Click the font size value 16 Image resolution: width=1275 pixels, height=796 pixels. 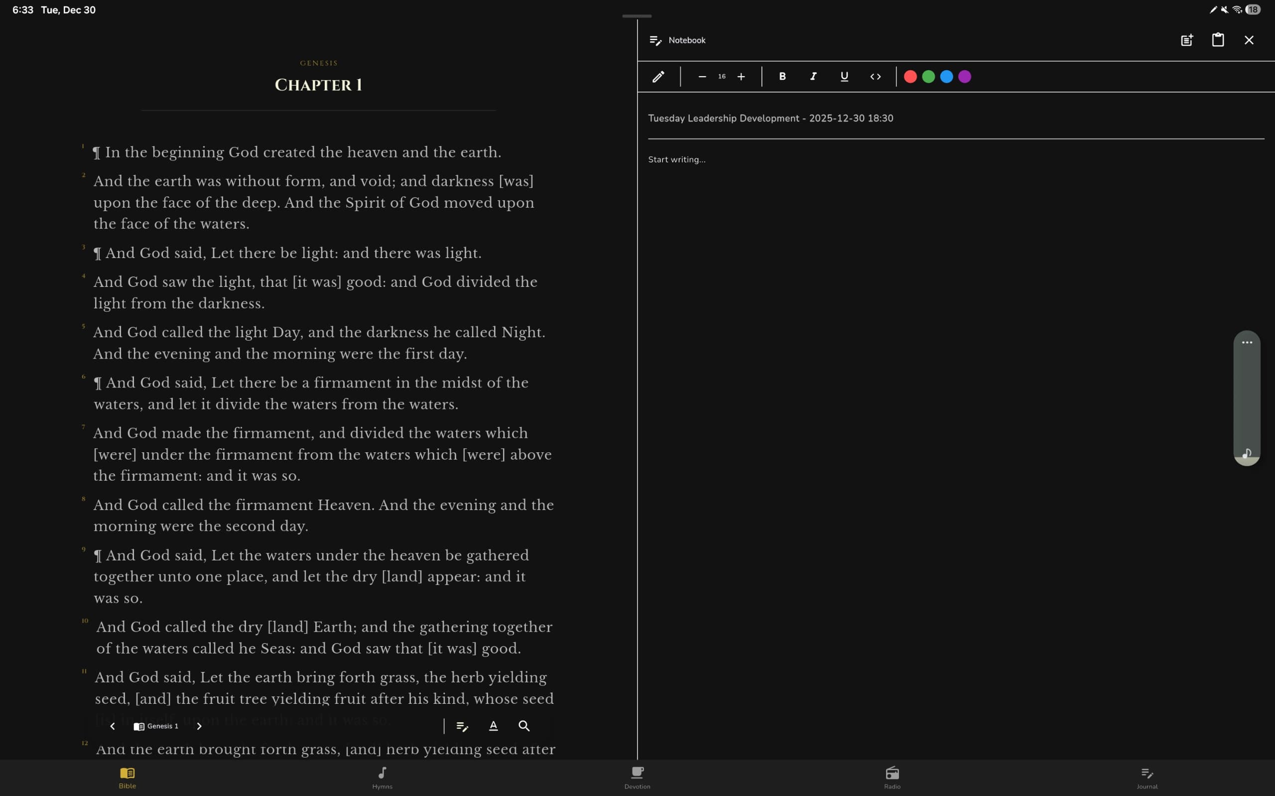[722, 77]
